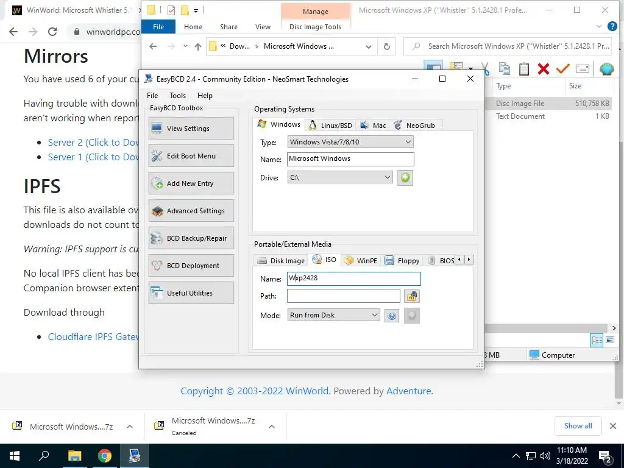Open Disc Image Tools ribbon tab
The image size is (624, 468).
pos(315,27)
